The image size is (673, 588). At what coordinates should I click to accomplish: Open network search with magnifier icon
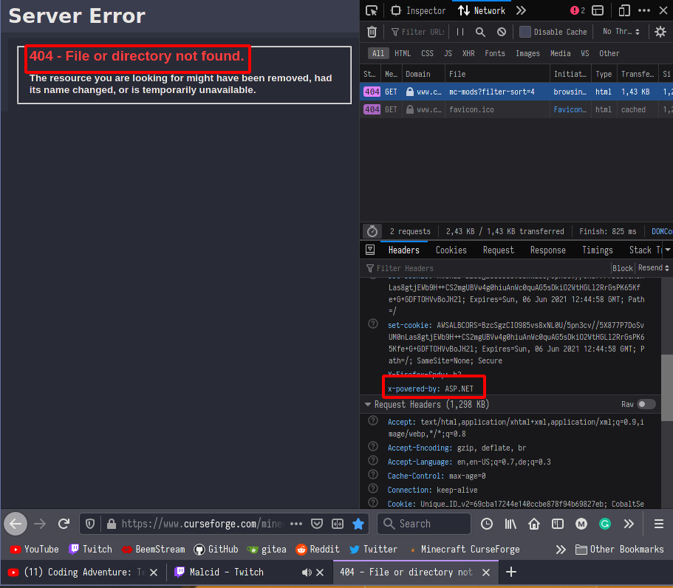click(x=480, y=32)
